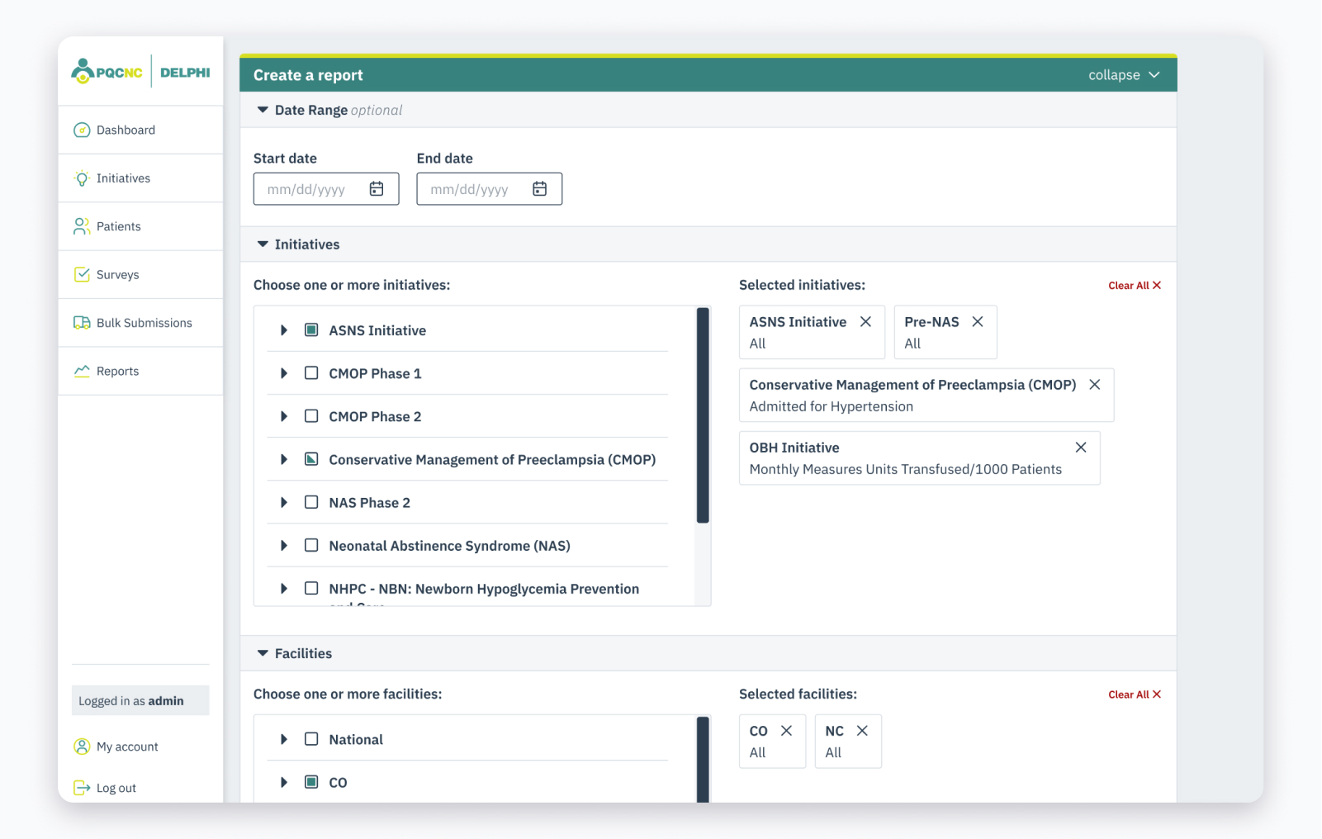Viewport: 1322px width, 839px height.
Task: Open Reports in the sidebar
Action: point(117,372)
